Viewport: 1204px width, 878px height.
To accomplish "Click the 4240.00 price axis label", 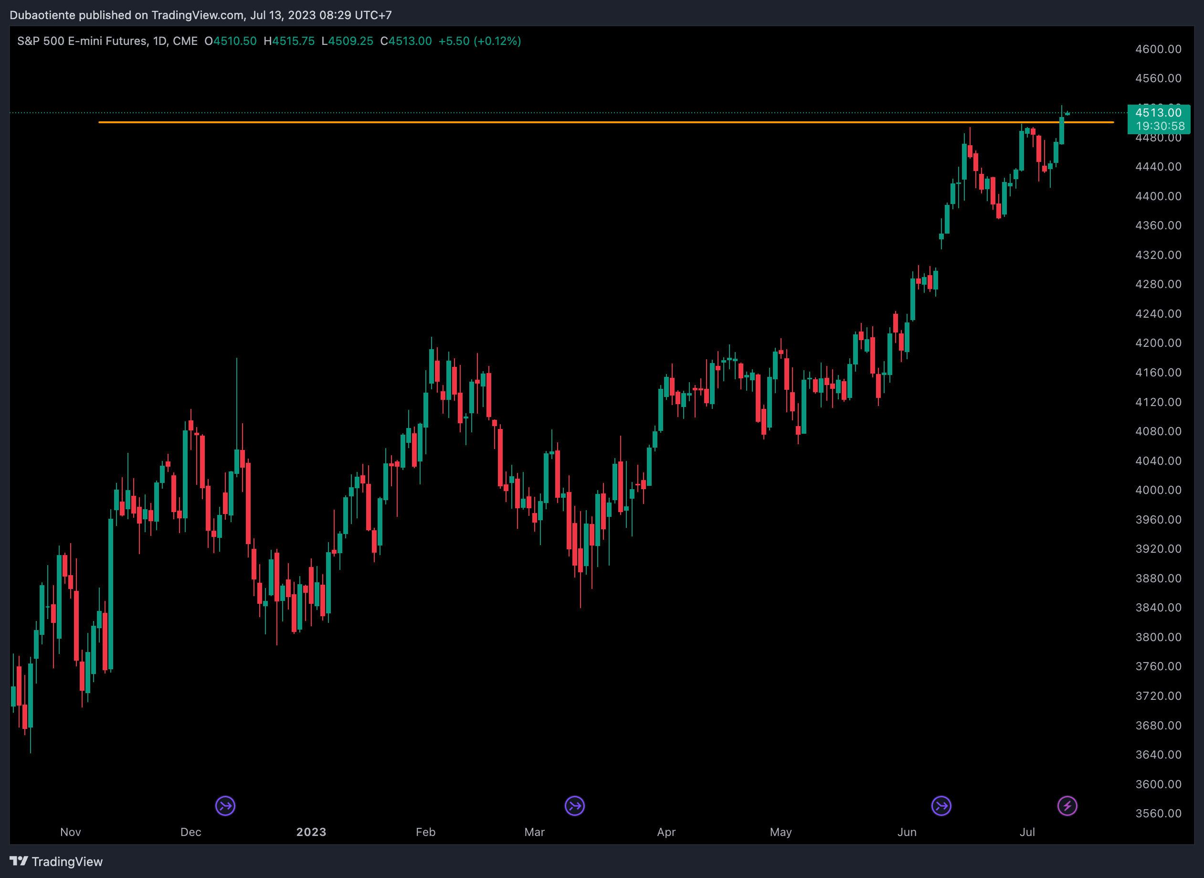I will (1158, 313).
